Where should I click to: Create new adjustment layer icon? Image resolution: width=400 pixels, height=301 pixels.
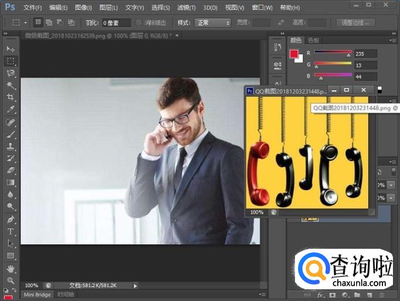click(345, 295)
